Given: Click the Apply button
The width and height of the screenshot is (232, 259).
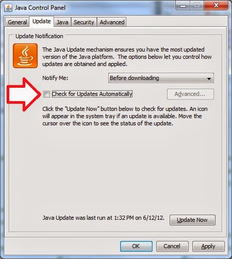Looking at the screenshot, I should pos(208,246).
